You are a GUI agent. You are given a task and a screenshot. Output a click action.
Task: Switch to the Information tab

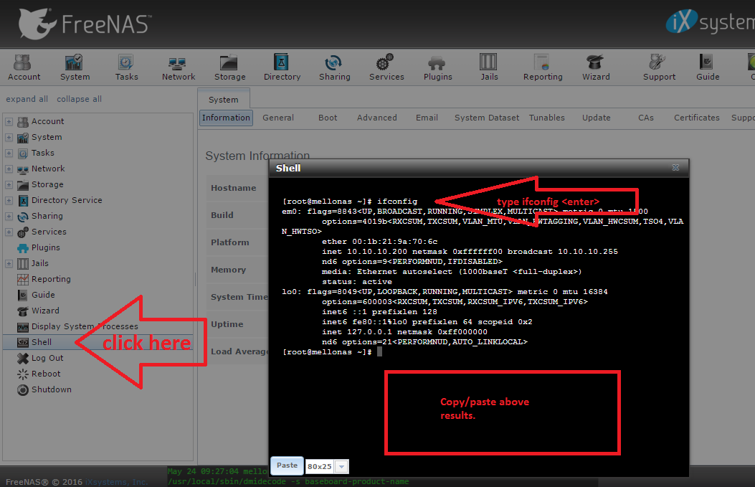[226, 118]
